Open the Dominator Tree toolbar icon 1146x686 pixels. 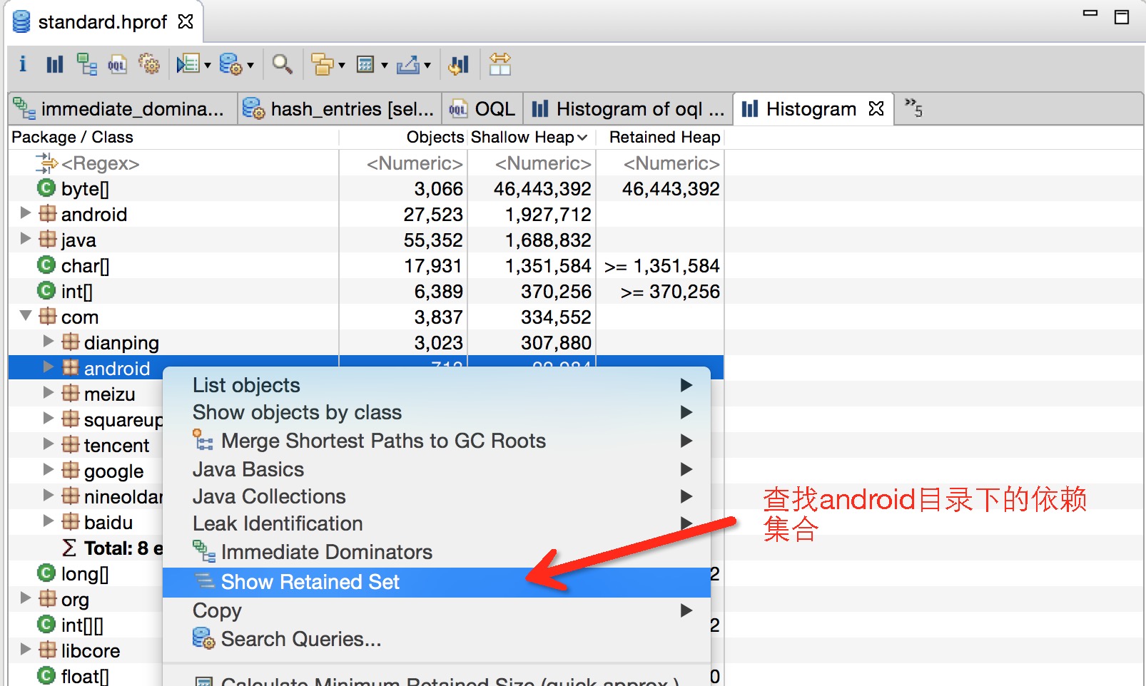(x=87, y=64)
